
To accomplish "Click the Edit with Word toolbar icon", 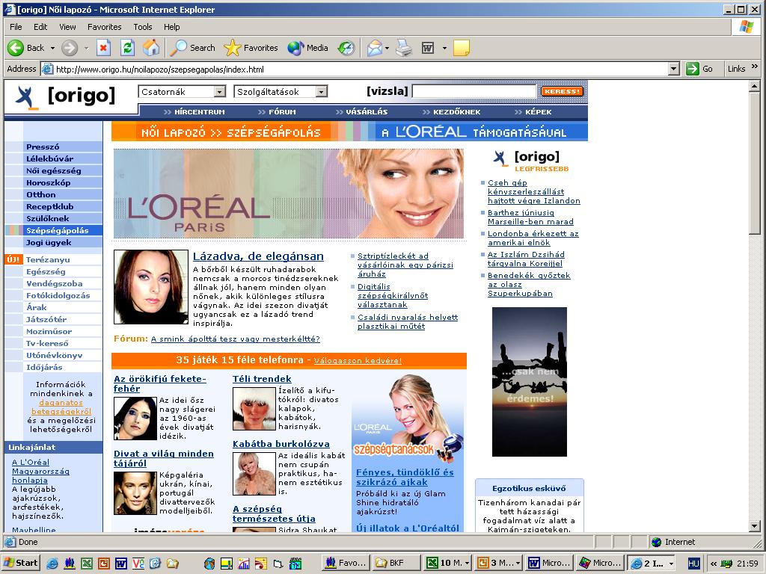I will 428,48.
